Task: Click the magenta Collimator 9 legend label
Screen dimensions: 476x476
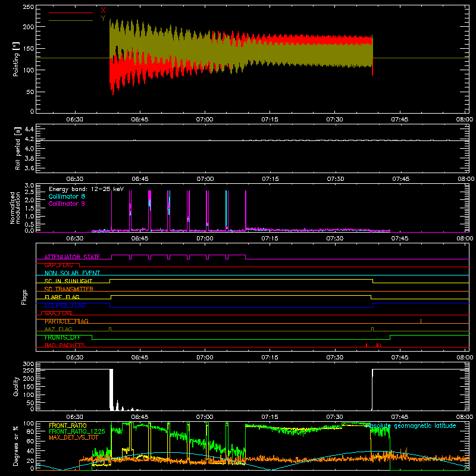Action: (x=67, y=203)
